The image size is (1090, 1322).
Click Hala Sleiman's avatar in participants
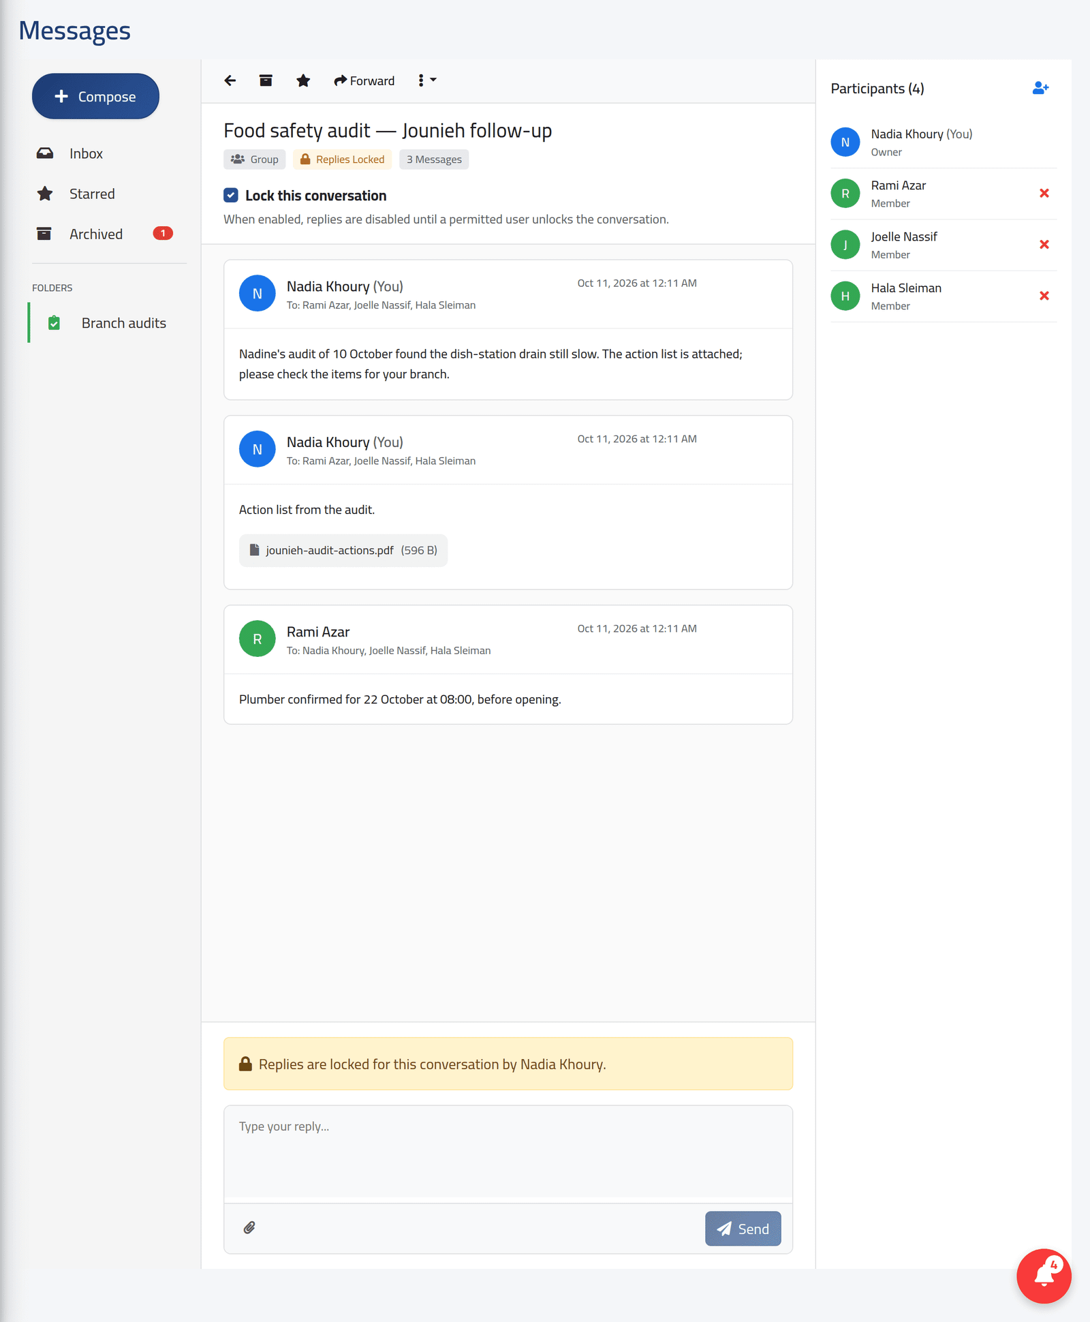[845, 296]
